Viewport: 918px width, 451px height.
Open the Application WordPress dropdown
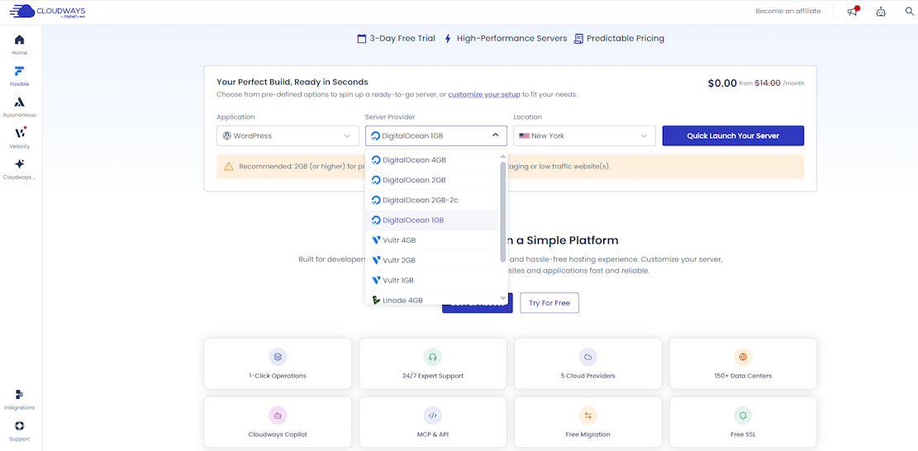(x=288, y=135)
